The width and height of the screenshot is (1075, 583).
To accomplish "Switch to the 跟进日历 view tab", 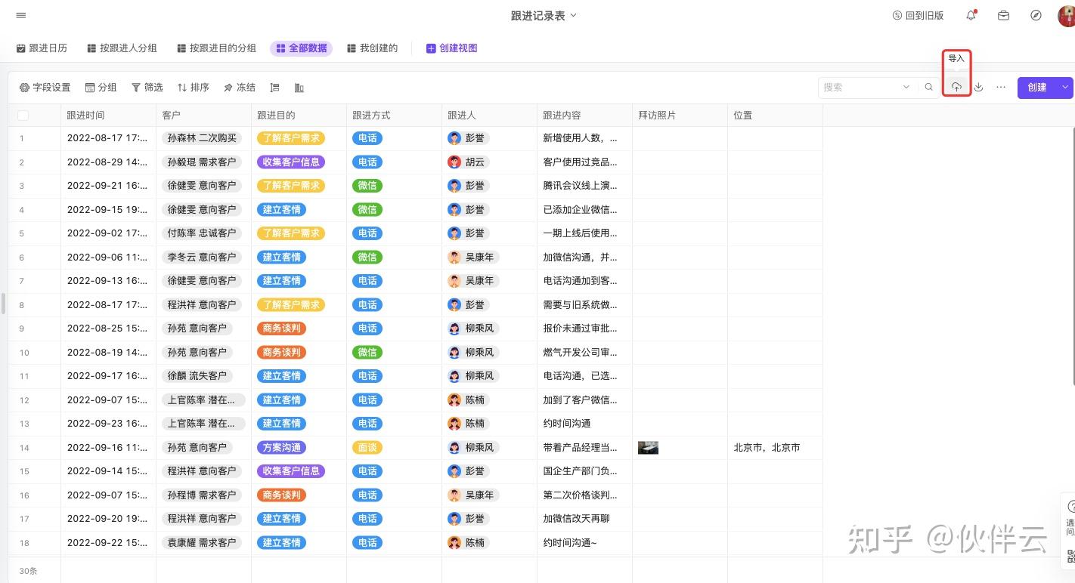I will (42, 48).
